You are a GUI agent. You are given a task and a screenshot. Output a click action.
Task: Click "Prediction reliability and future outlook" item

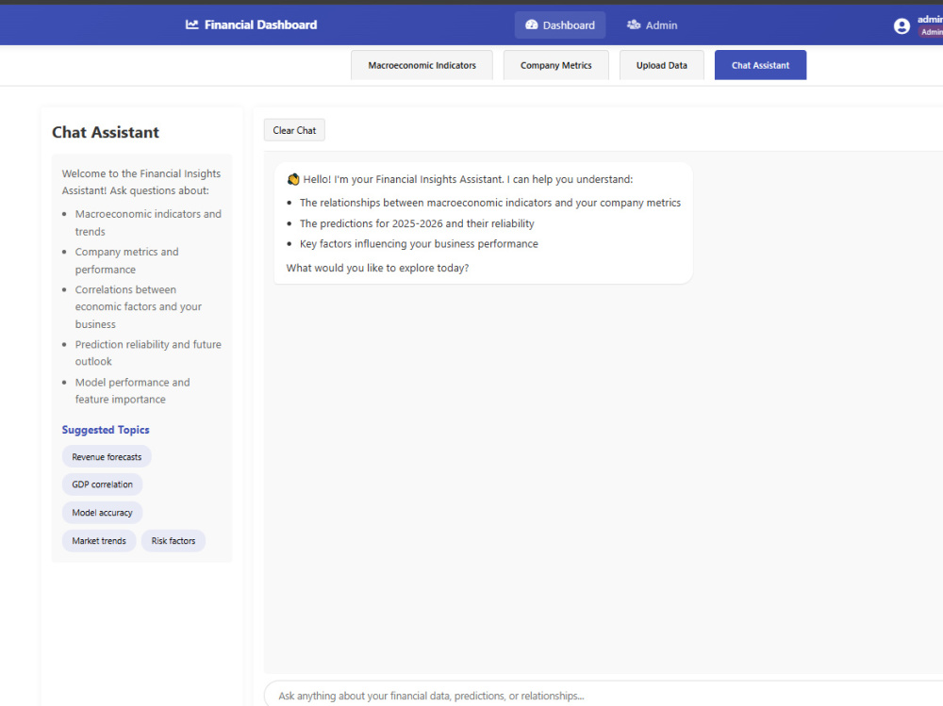click(x=148, y=353)
